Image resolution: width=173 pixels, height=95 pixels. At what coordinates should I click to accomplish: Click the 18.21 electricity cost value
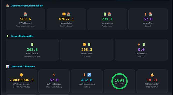tap(152, 80)
